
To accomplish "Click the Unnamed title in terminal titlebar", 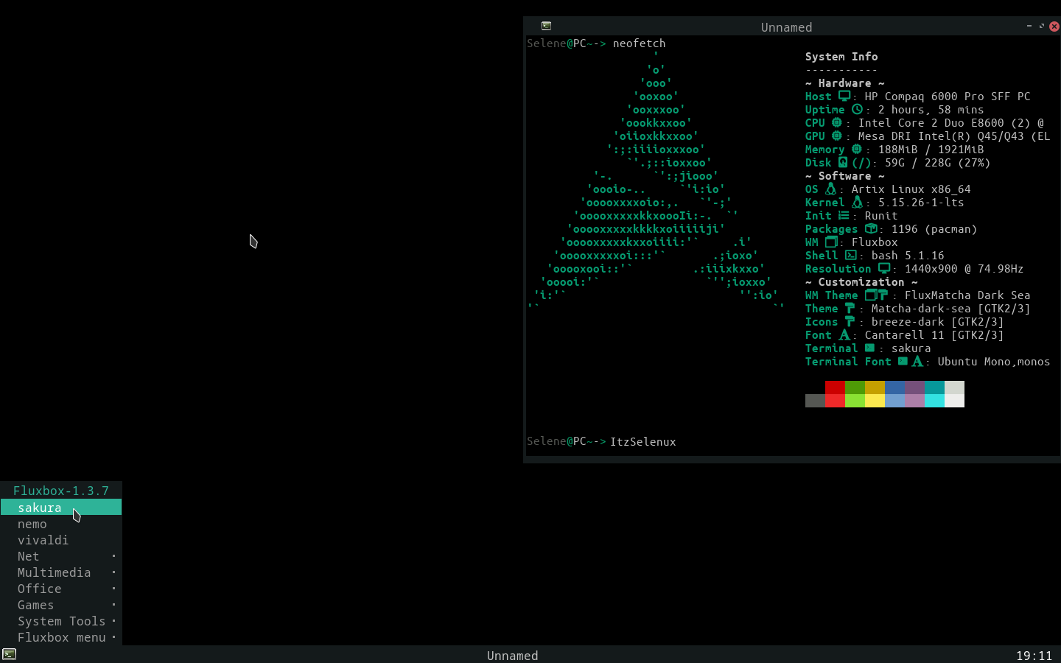I will [786, 27].
